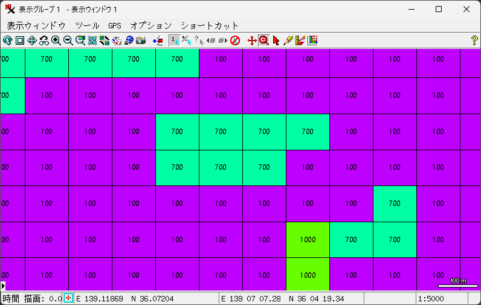Image resolution: width=481 pixels, height=305 pixels.
Task: Open the GPS menu
Action: tap(115, 25)
